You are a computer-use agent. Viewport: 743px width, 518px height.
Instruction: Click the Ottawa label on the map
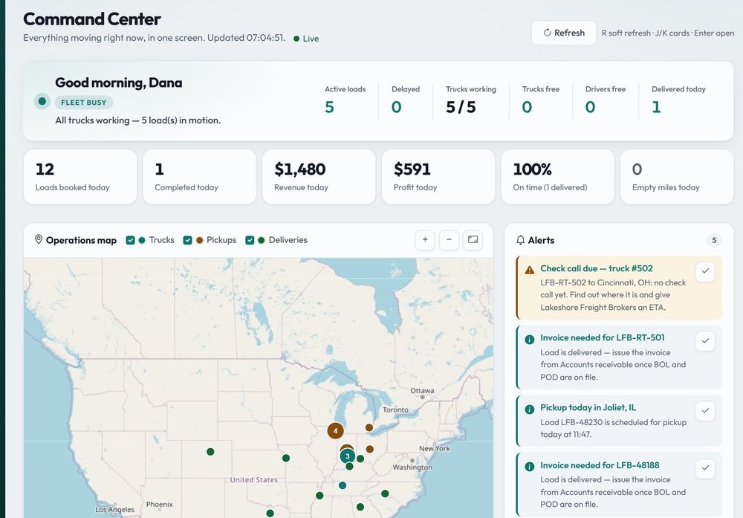coord(422,390)
